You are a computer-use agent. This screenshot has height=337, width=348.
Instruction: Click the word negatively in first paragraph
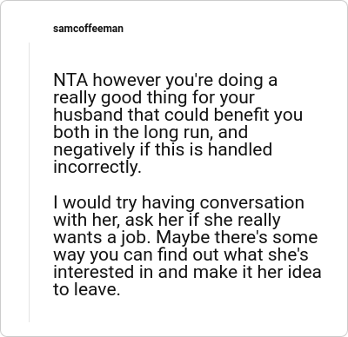click(x=94, y=150)
